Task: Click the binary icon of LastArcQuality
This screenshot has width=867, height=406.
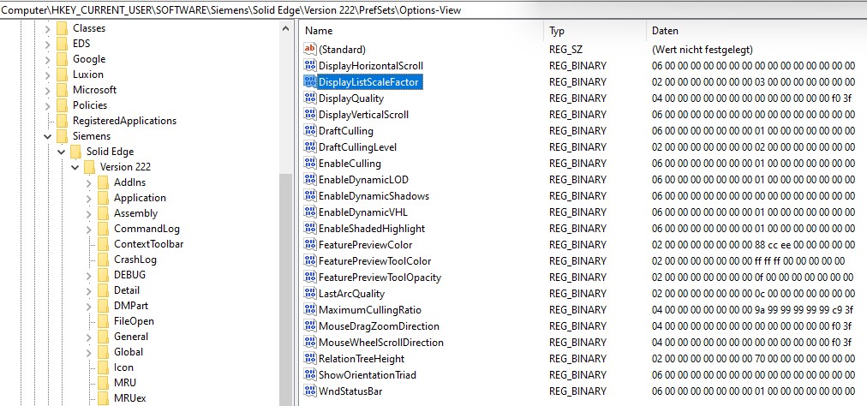Action: pos(309,294)
